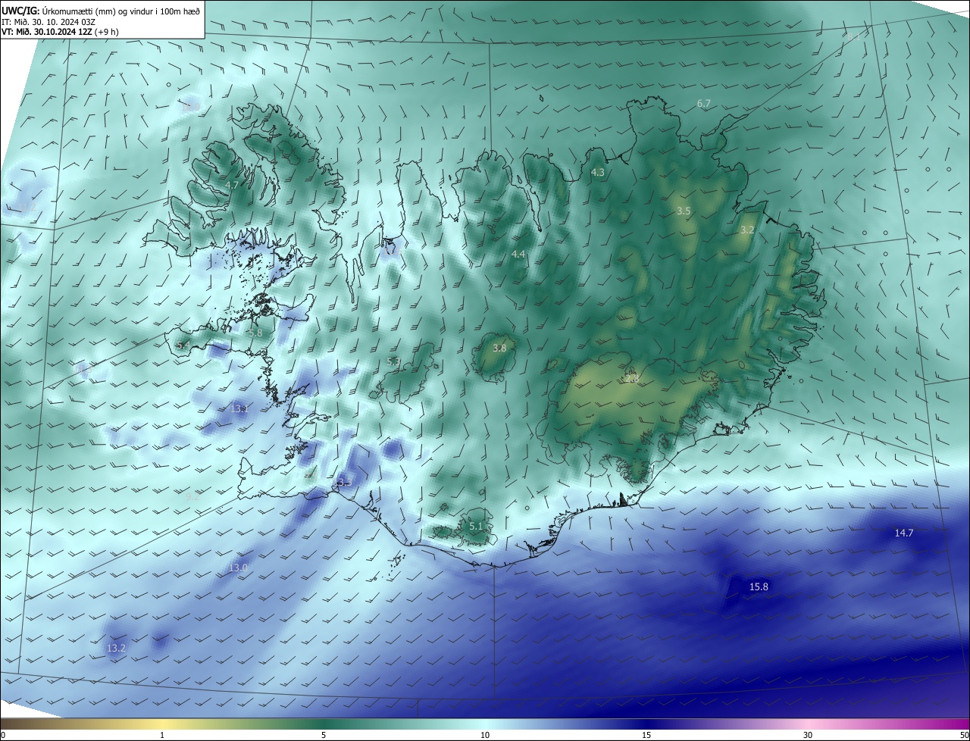
Task: Click the 50 tick on color scale
Action: click(x=964, y=735)
